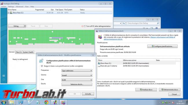Click the Auslogics Disk Defrag taskbar icon
The height and width of the screenshot is (105, 188).
(55, 102)
